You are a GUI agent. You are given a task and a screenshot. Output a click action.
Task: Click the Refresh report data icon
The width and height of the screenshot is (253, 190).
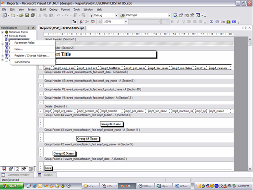pos(93,22)
